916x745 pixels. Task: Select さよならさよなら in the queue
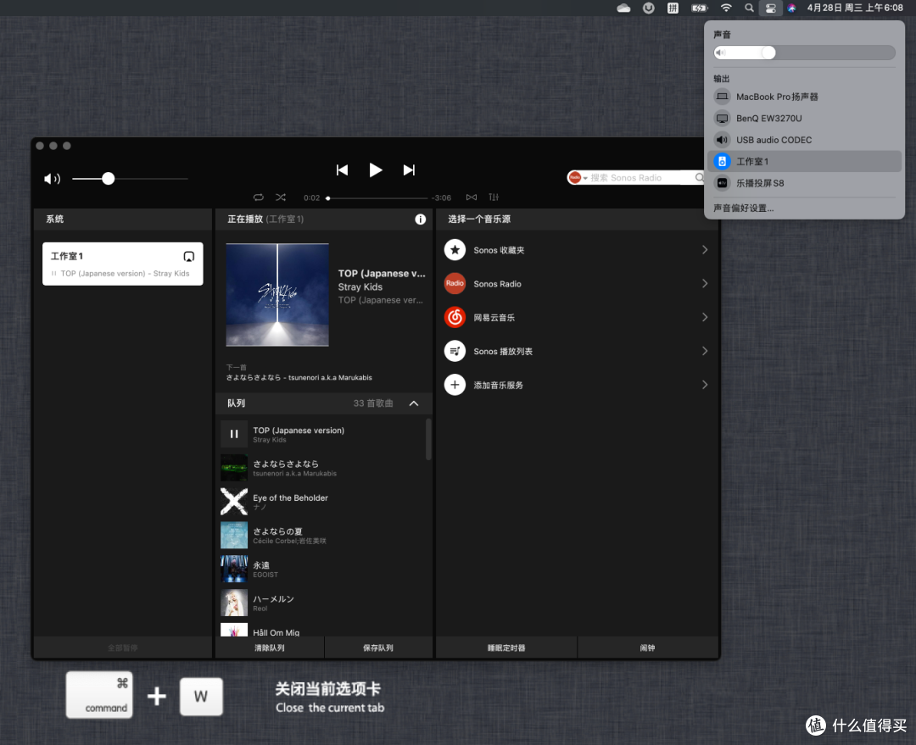[322, 468]
